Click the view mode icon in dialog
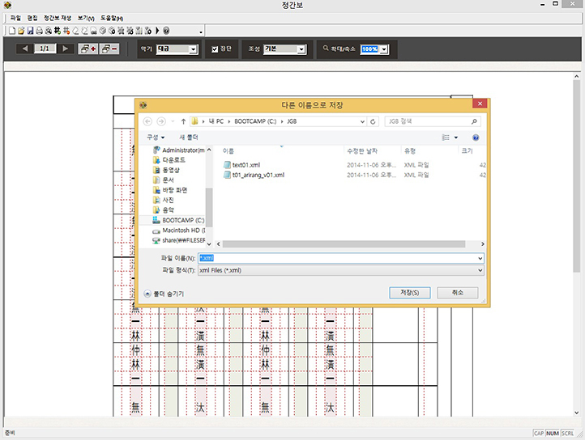This screenshot has width=585, height=440. click(446, 137)
